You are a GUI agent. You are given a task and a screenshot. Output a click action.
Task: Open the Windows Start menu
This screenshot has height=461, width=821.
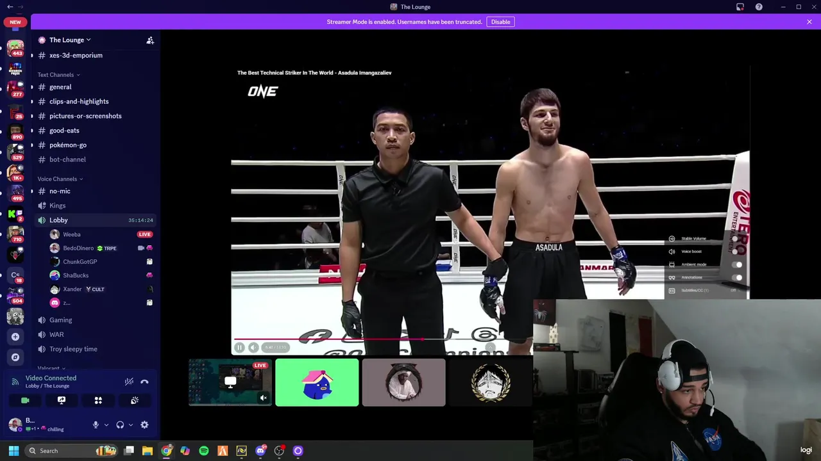[x=13, y=451]
